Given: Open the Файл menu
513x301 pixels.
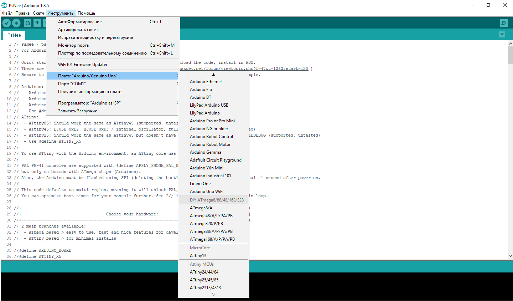Looking at the screenshot, I should click(7, 13).
